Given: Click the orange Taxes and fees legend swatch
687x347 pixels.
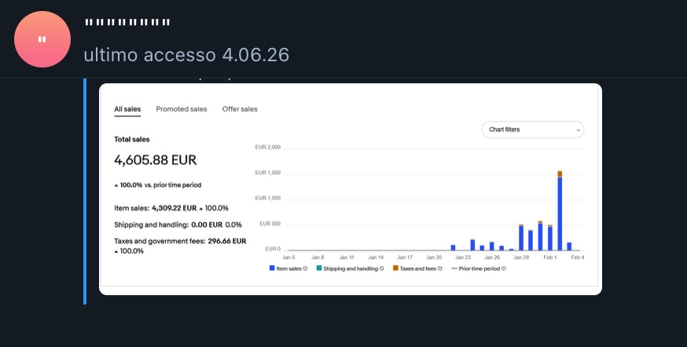Looking at the screenshot, I should tap(395, 268).
